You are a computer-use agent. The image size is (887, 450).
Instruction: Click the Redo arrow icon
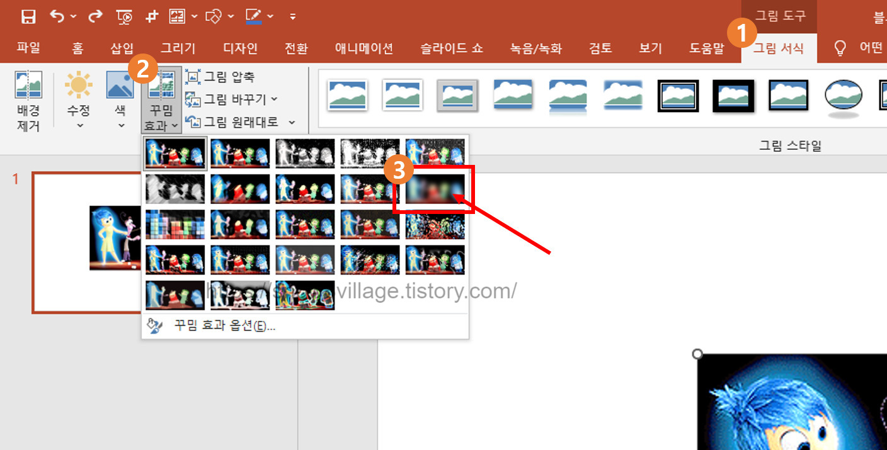[95, 16]
